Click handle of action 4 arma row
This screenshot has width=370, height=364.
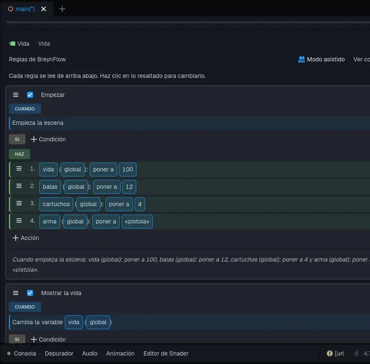[x=19, y=221]
